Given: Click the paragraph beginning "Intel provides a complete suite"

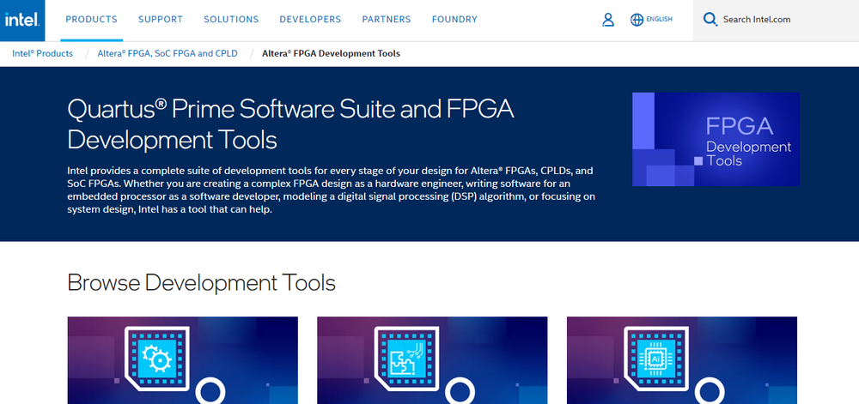Looking at the screenshot, I should 331,190.
